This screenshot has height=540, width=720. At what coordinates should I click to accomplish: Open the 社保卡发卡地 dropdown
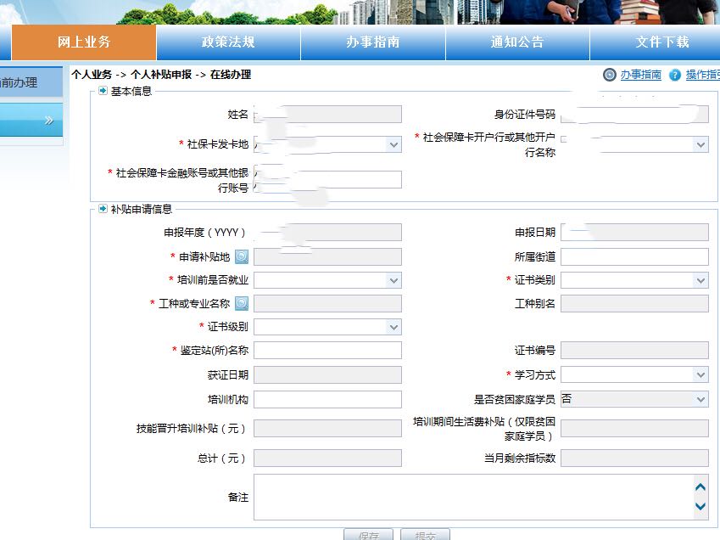pos(393,145)
